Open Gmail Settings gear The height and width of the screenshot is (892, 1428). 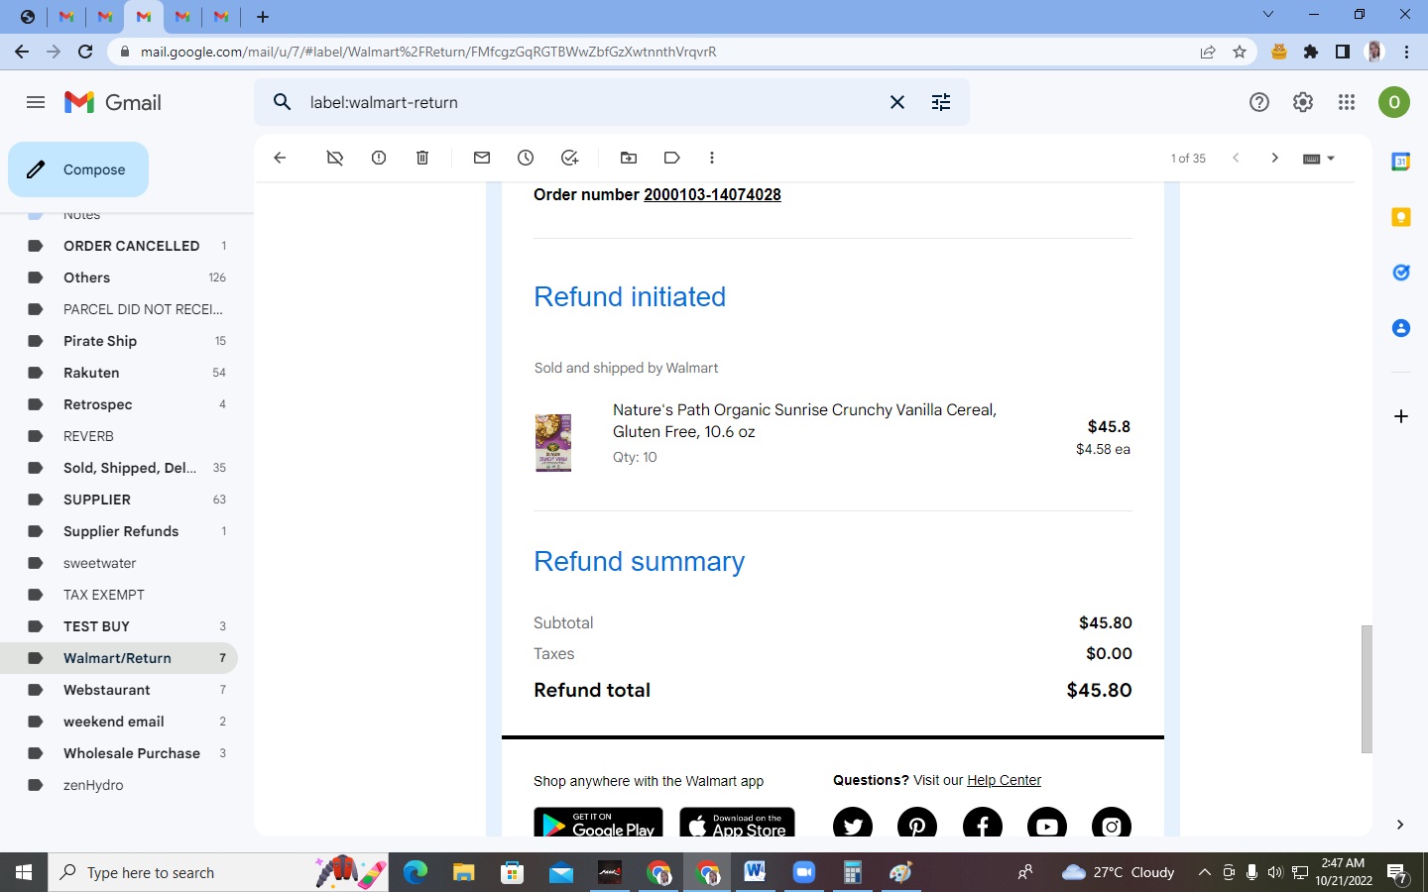(x=1303, y=102)
